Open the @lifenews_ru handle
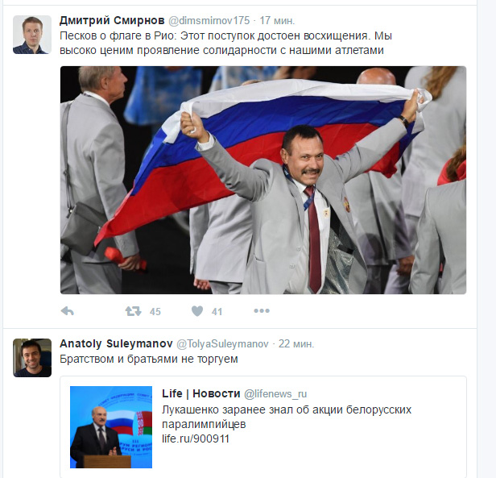This screenshot has width=496, height=478. (x=275, y=394)
